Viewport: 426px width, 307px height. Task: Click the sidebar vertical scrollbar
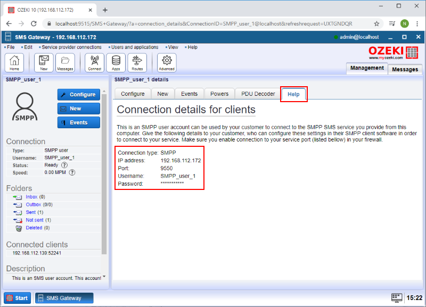(104, 174)
